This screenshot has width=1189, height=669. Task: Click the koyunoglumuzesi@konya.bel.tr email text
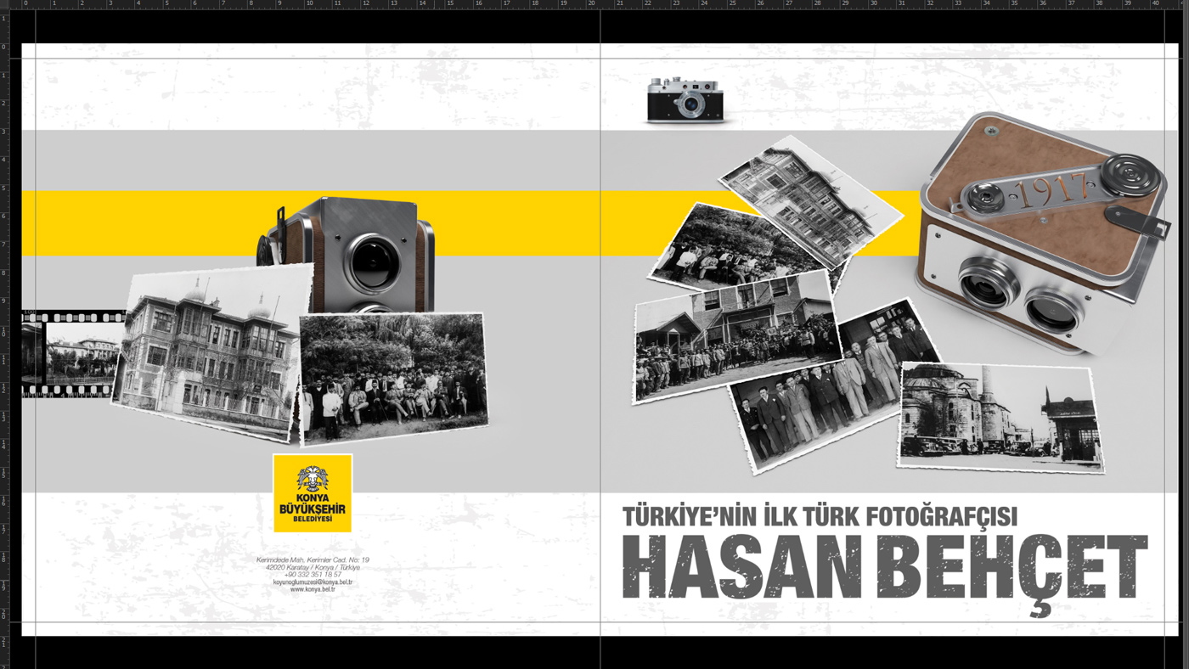click(313, 582)
